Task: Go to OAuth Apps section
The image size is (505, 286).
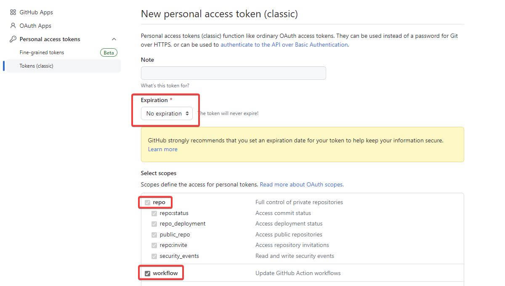Action: [x=35, y=26]
